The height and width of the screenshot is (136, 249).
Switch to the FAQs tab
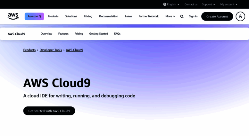[x=117, y=34]
